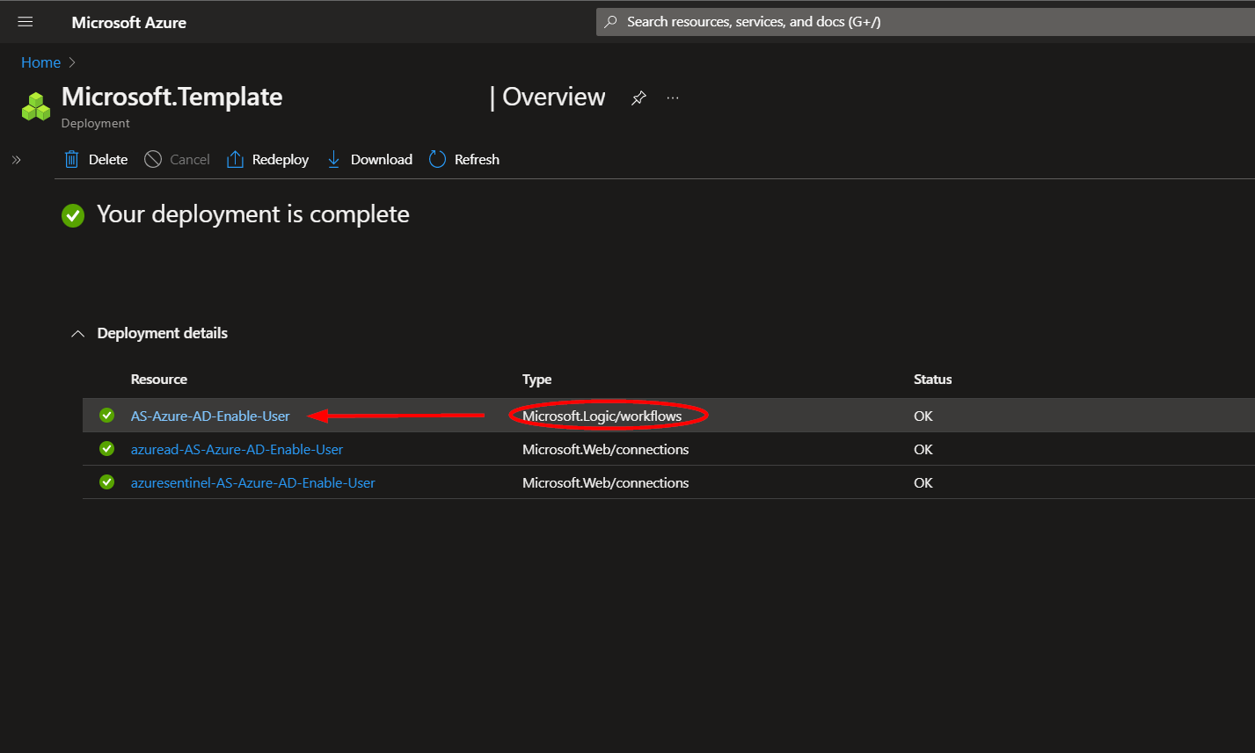The height and width of the screenshot is (753, 1255).
Task: Click status icon for azuread connection row
Action: coord(107,449)
